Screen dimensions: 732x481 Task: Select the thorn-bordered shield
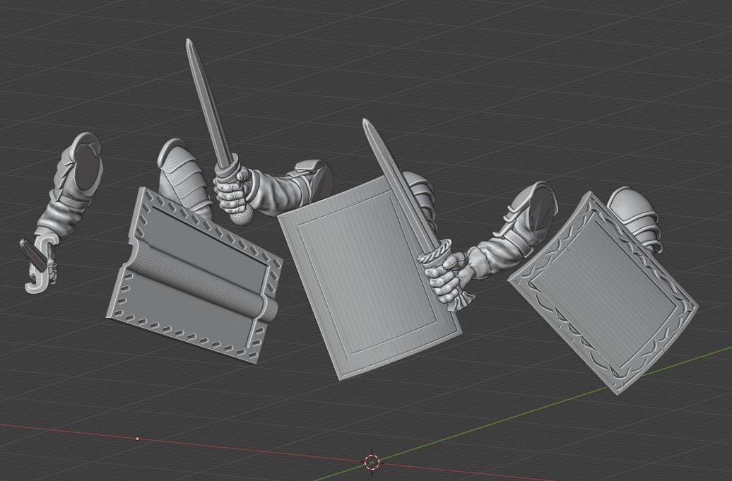pos(603,292)
